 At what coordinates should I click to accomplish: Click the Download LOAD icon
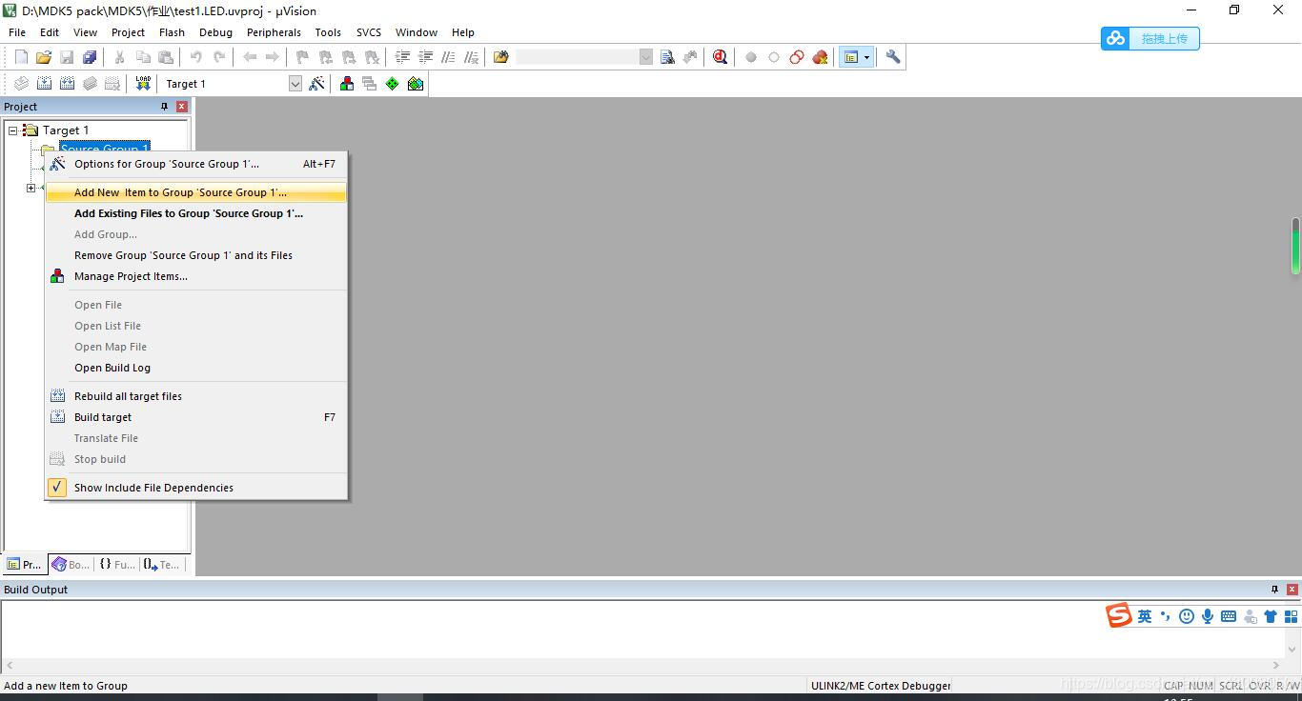click(x=143, y=84)
